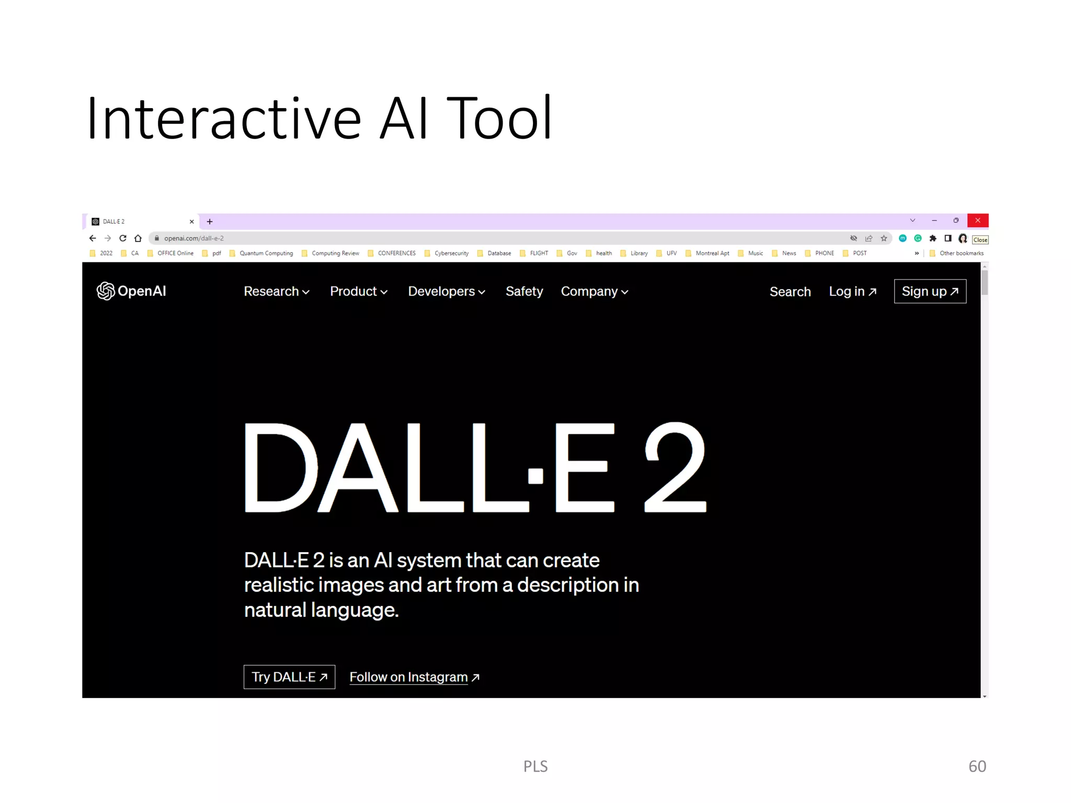The width and height of the screenshot is (1071, 803).
Task: Open Follow on Instagram link
Action: point(414,677)
